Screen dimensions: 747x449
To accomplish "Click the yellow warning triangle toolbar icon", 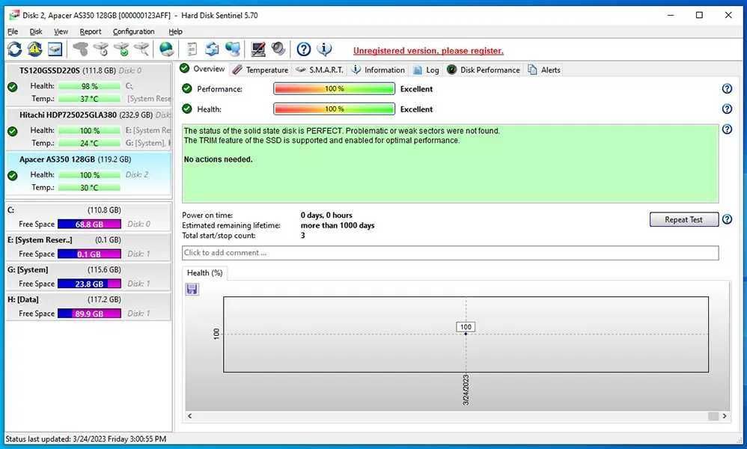I will pyautogui.click(x=34, y=49).
